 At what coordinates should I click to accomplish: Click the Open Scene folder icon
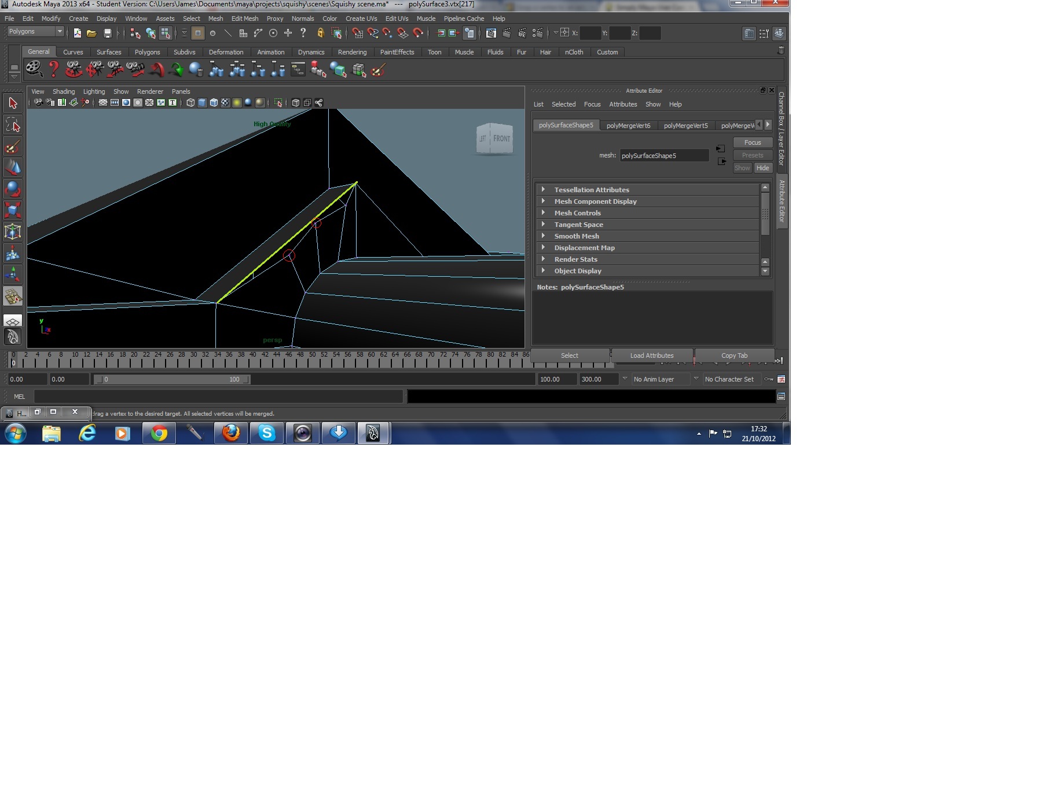click(x=91, y=33)
